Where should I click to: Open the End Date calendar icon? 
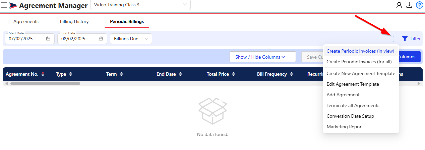coord(101,39)
